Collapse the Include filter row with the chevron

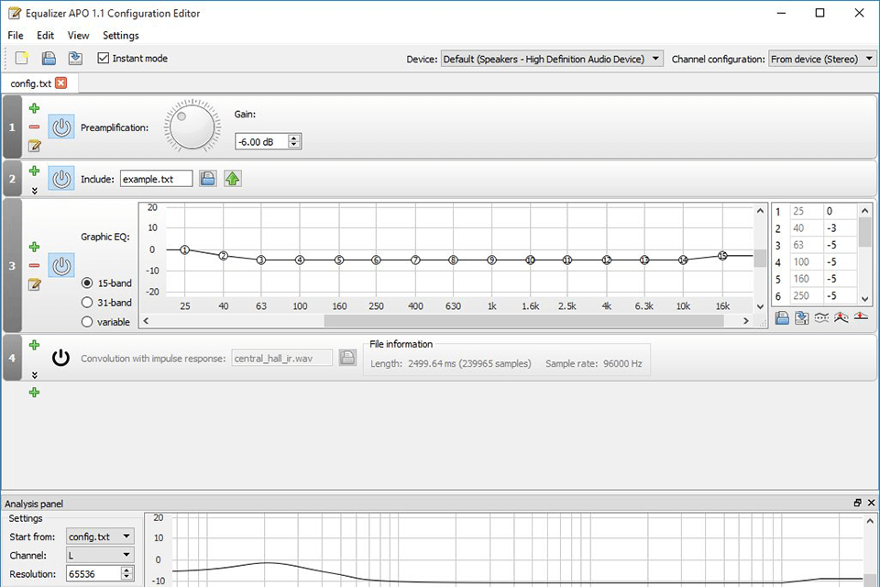click(34, 191)
